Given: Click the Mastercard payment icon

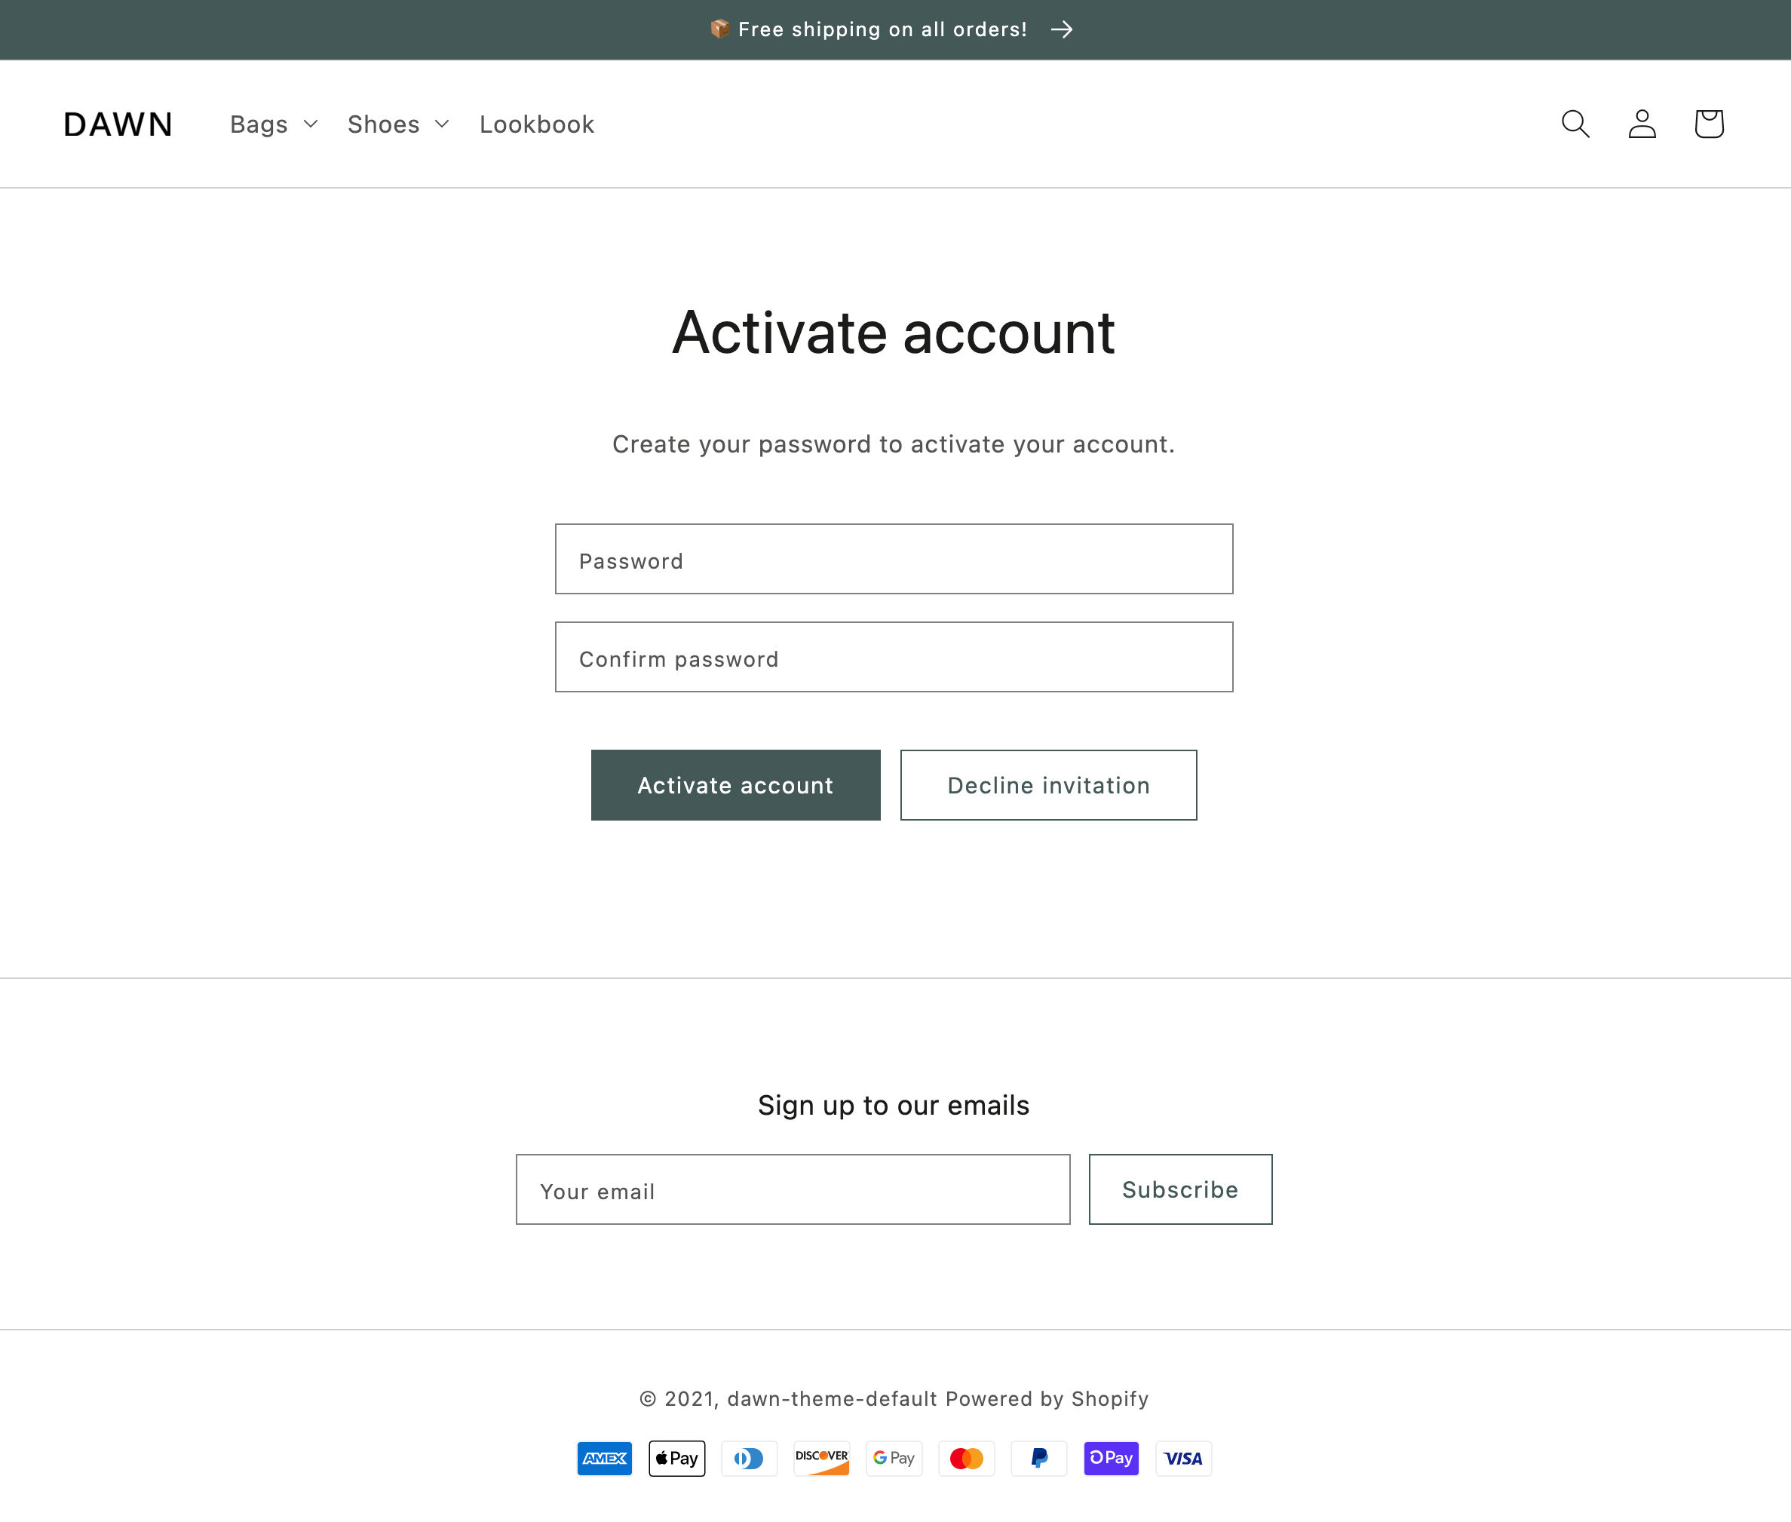Looking at the screenshot, I should tap(966, 1458).
